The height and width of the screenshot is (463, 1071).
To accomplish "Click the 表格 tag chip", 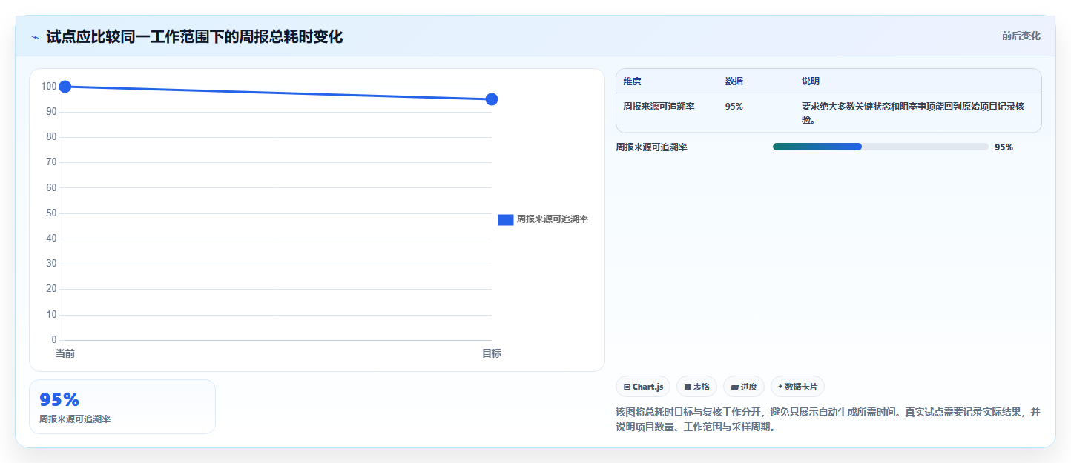I will click(x=696, y=387).
